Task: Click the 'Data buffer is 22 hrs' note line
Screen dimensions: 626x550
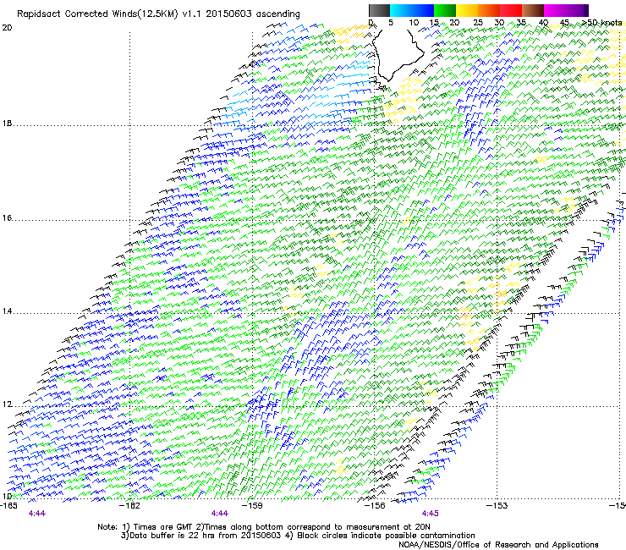Action: (298, 536)
